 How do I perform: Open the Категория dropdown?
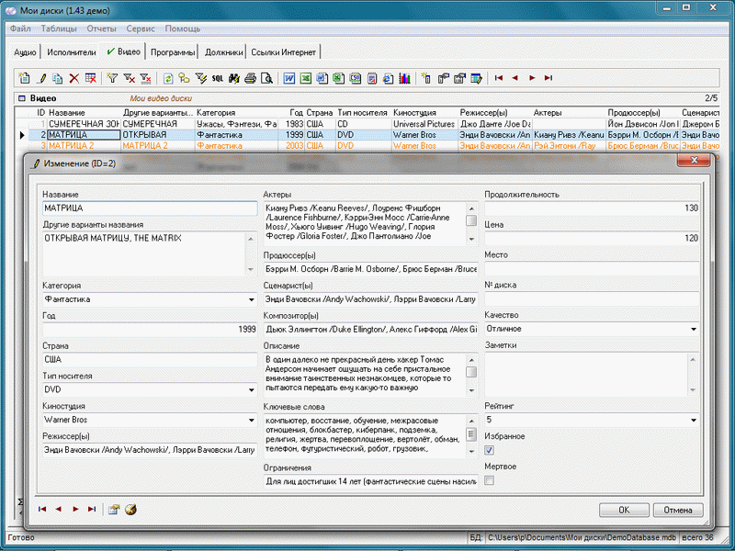[x=251, y=299]
